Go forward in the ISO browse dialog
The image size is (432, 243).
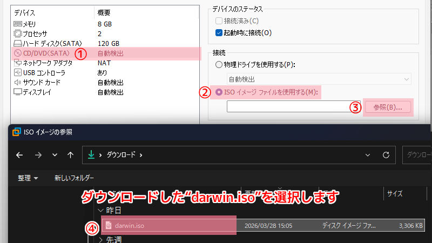coord(38,155)
